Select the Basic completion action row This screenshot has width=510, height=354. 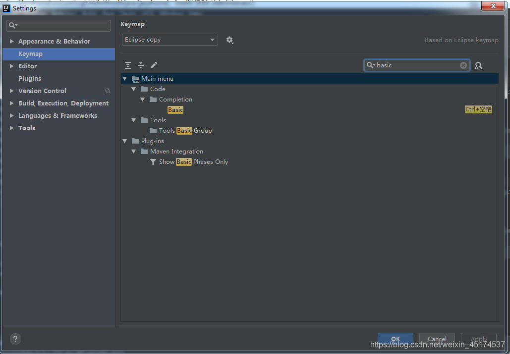point(310,110)
